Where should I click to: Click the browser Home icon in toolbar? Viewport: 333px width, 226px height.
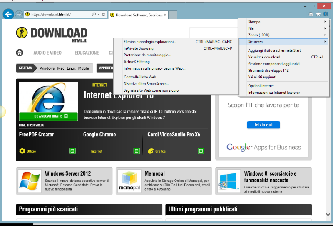pyautogui.click(x=311, y=14)
